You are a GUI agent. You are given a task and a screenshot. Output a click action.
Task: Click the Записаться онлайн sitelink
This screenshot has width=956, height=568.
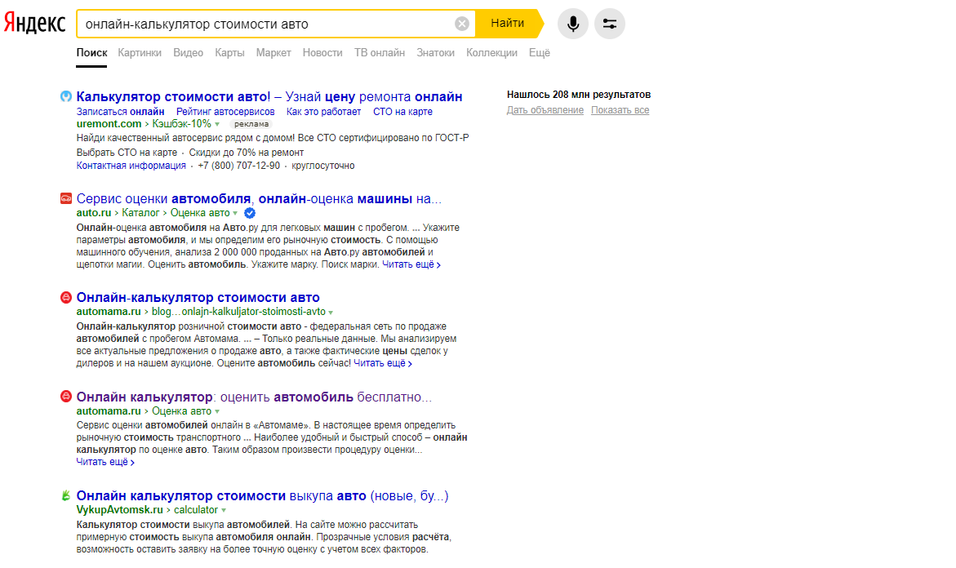pyautogui.click(x=120, y=112)
